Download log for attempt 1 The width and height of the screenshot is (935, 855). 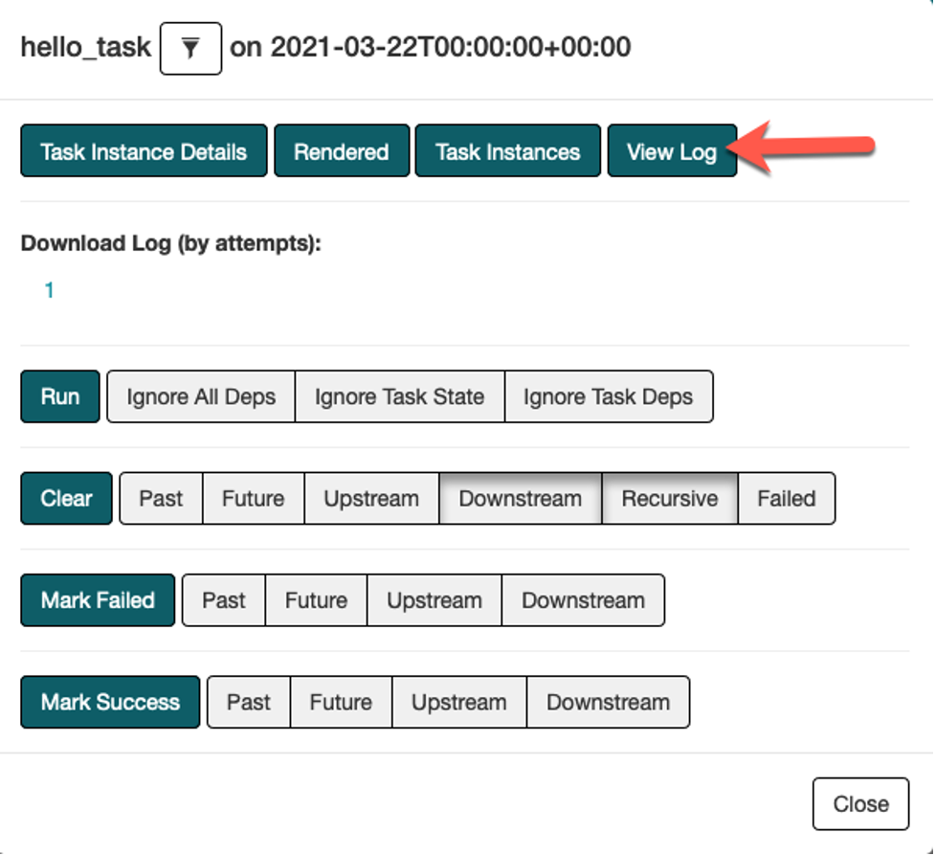coord(49,290)
